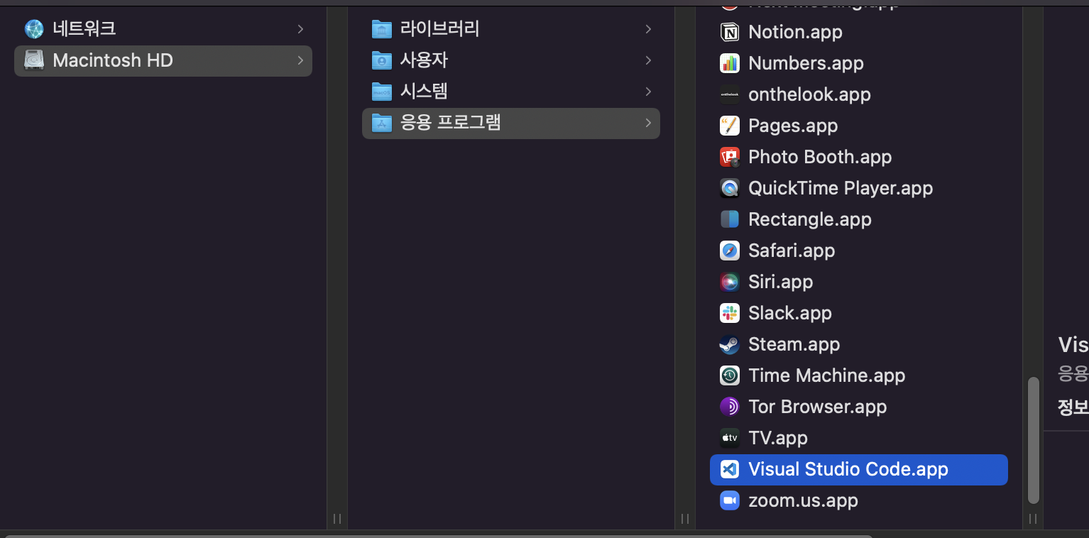Viewport: 1089px width, 538px height.
Task: Open the 사용자 folder row
Action: [511, 60]
